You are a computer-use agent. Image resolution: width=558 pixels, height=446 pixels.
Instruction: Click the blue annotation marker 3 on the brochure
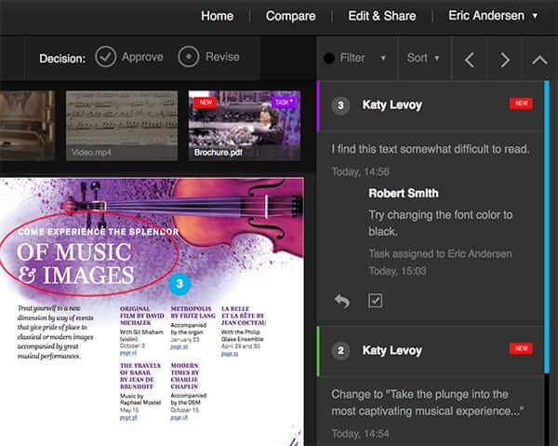(x=181, y=281)
